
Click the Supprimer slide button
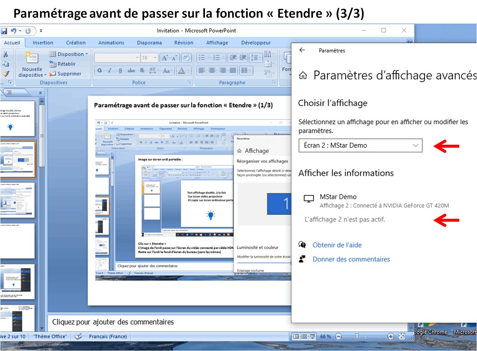coord(65,74)
